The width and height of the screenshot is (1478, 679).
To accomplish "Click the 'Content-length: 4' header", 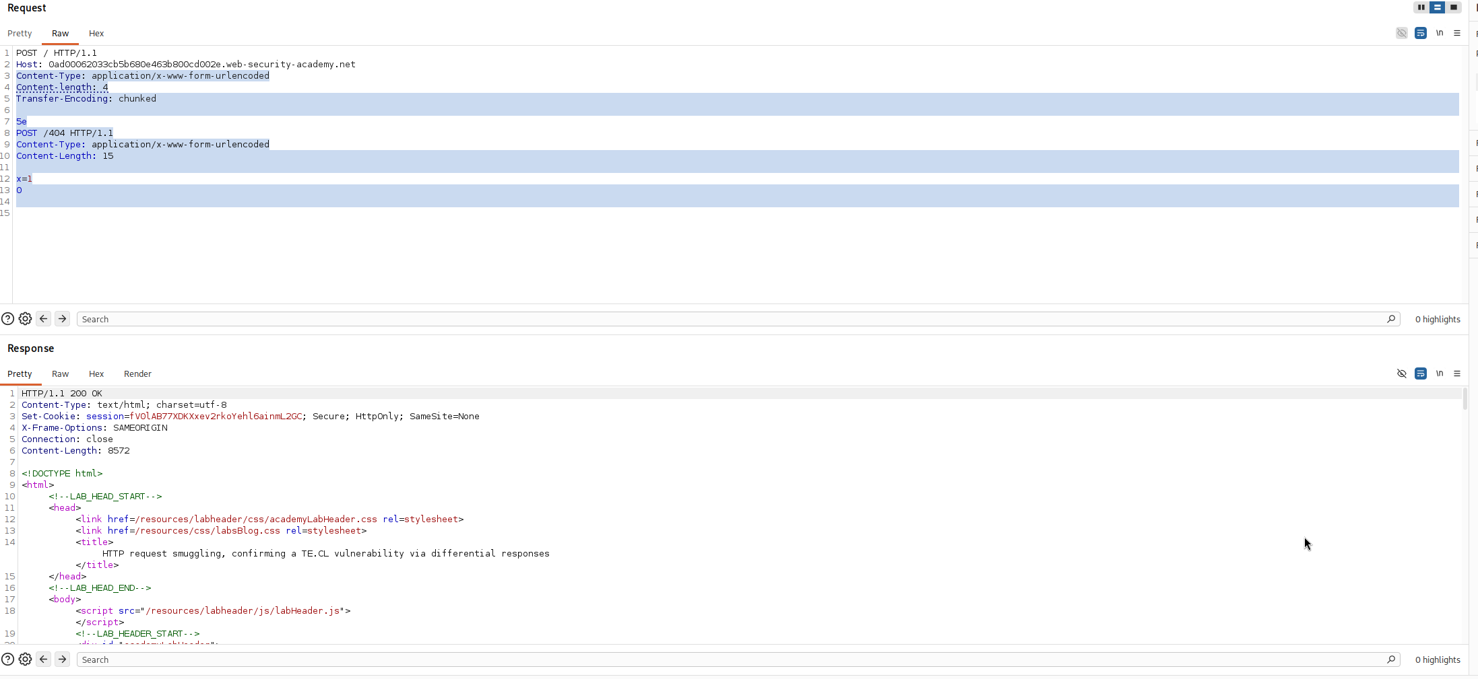I will click(x=62, y=87).
